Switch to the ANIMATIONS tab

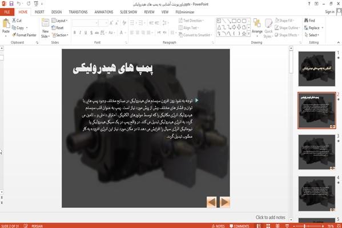(x=104, y=12)
